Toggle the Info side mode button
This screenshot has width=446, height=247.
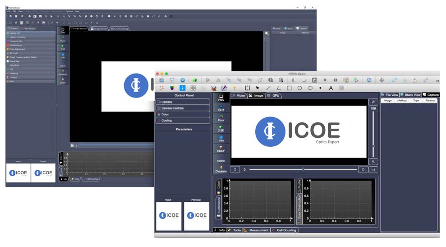point(221,139)
